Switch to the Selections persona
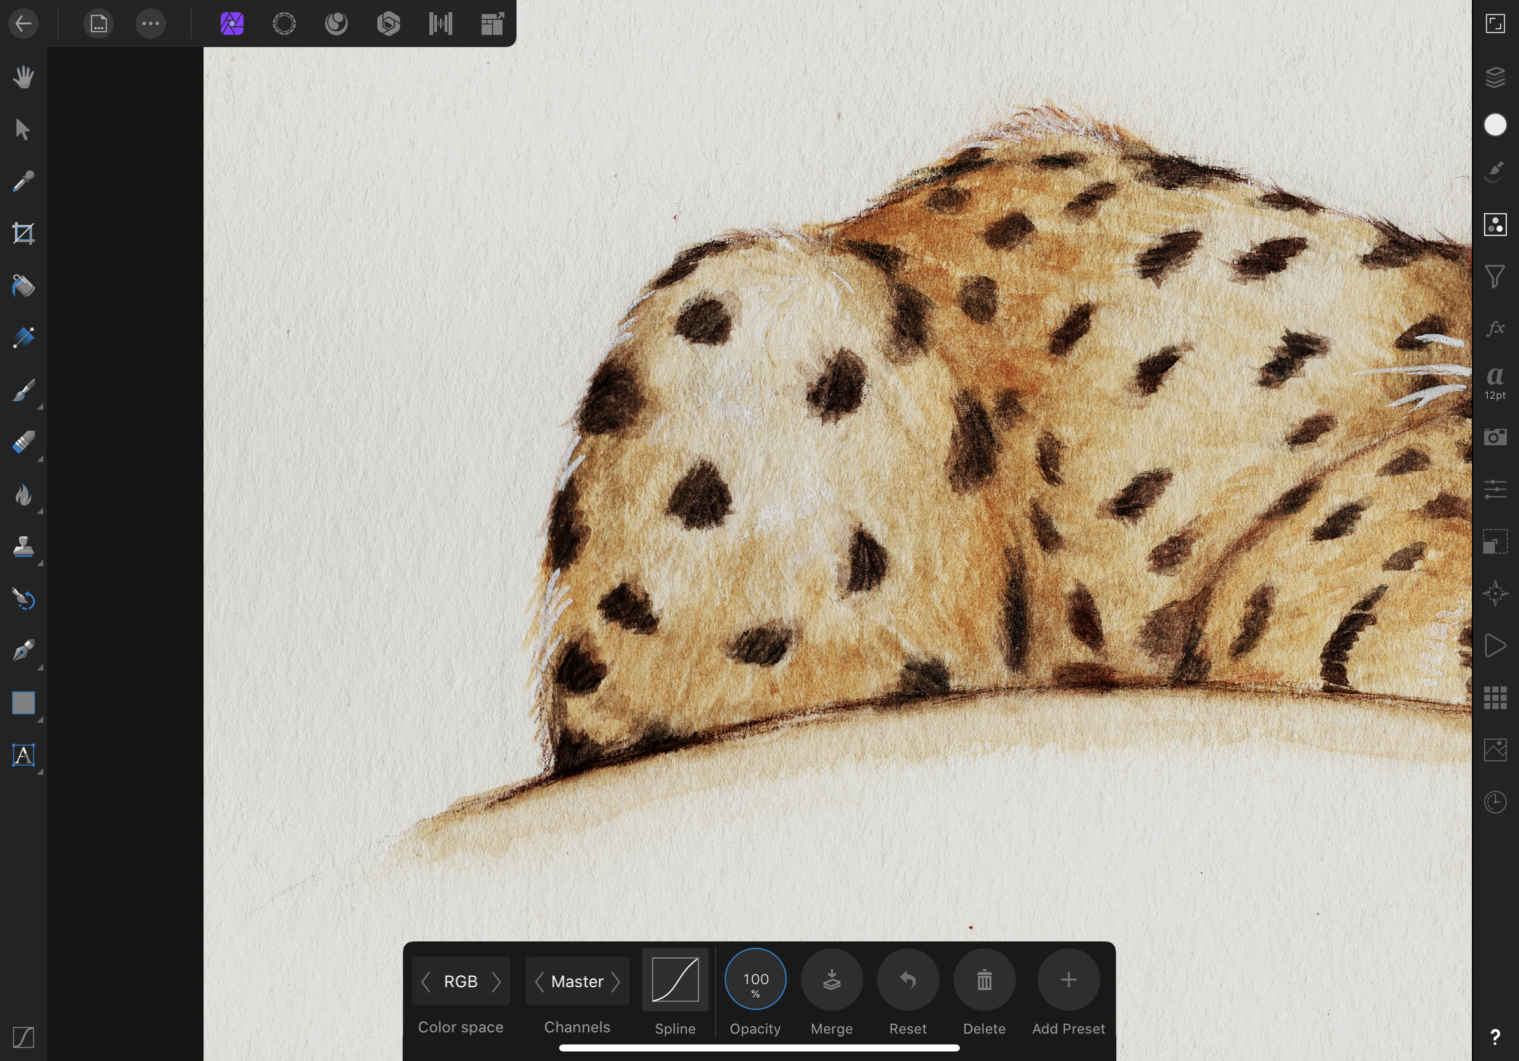 click(284, 24)
